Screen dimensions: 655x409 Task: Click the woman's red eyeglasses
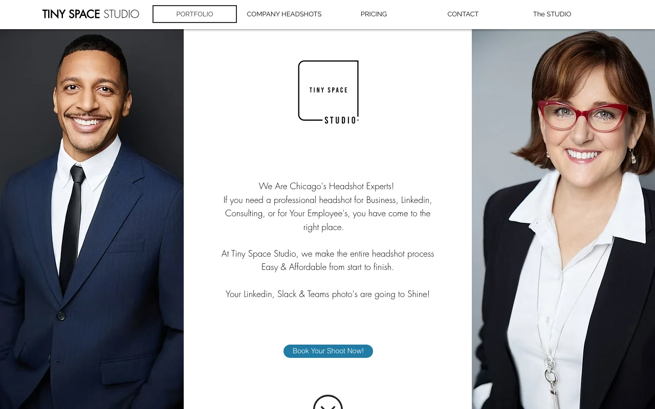pos(583,116)
